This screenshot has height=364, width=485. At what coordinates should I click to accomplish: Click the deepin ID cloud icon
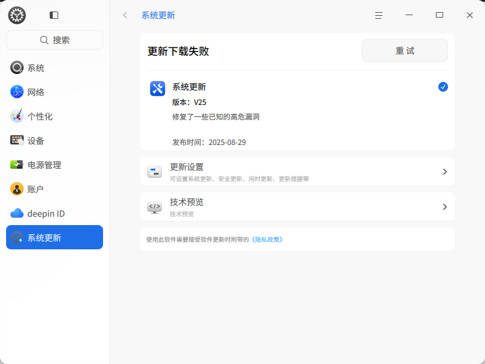tap(17, 214)
